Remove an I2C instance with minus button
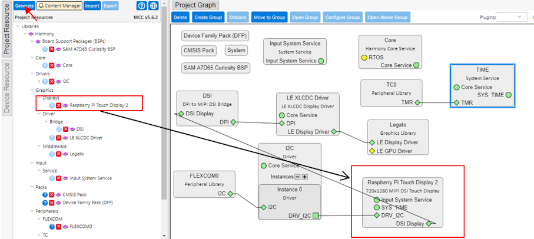 297,177
